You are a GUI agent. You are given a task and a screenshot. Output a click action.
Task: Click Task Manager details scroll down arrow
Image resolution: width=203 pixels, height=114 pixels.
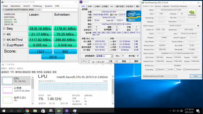click(113, 104)
